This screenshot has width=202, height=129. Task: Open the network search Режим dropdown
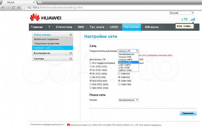(128, 100)
